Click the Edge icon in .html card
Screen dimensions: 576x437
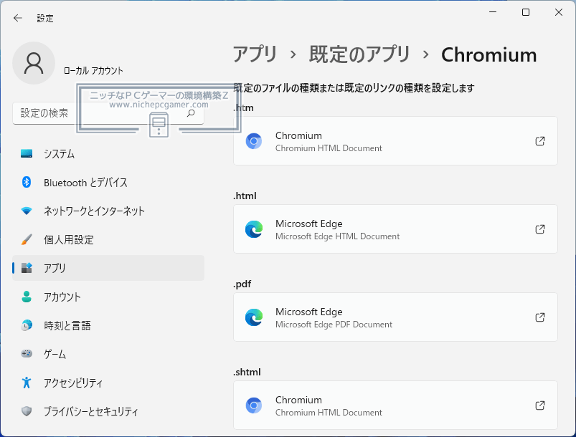click(254, 229)
